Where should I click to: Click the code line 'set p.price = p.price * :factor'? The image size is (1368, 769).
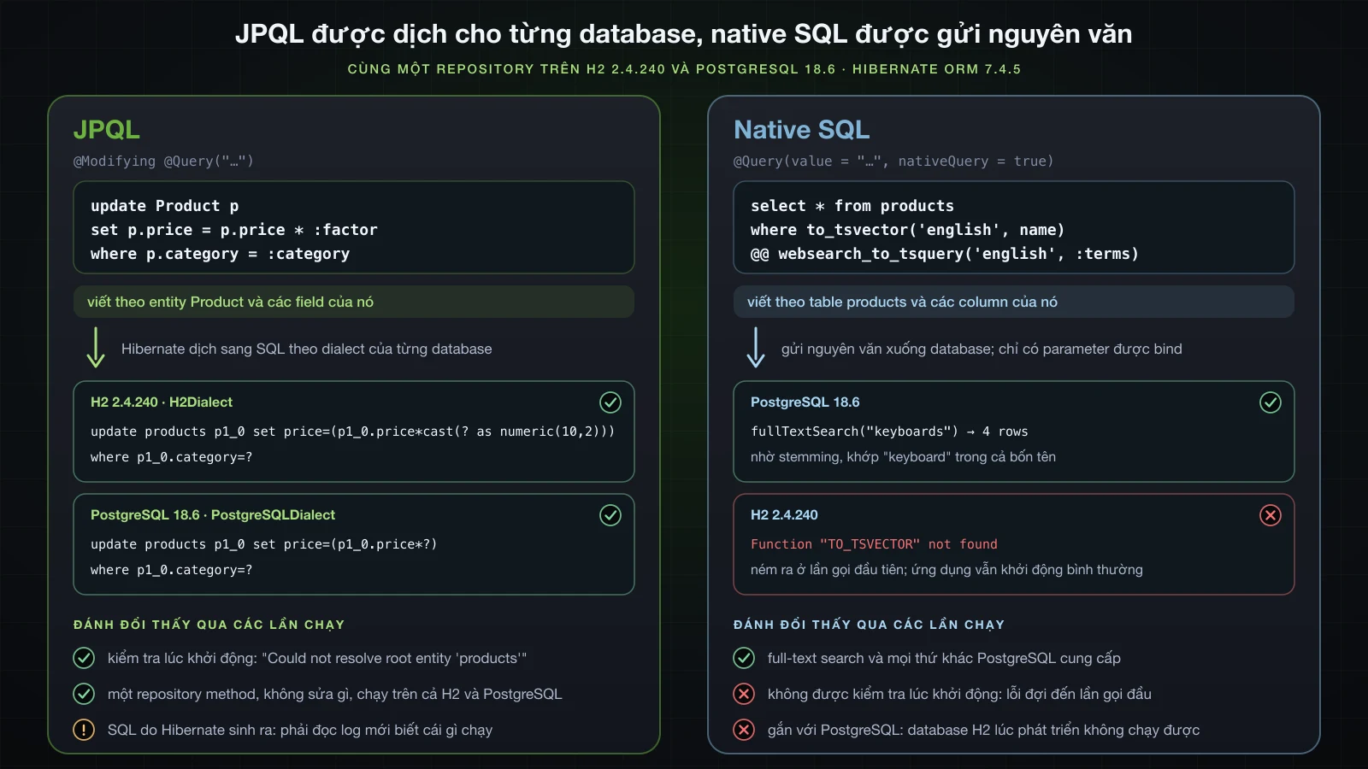(234, 230)
